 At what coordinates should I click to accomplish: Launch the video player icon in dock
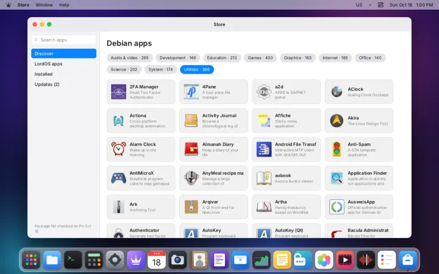(x=345, y=260)
